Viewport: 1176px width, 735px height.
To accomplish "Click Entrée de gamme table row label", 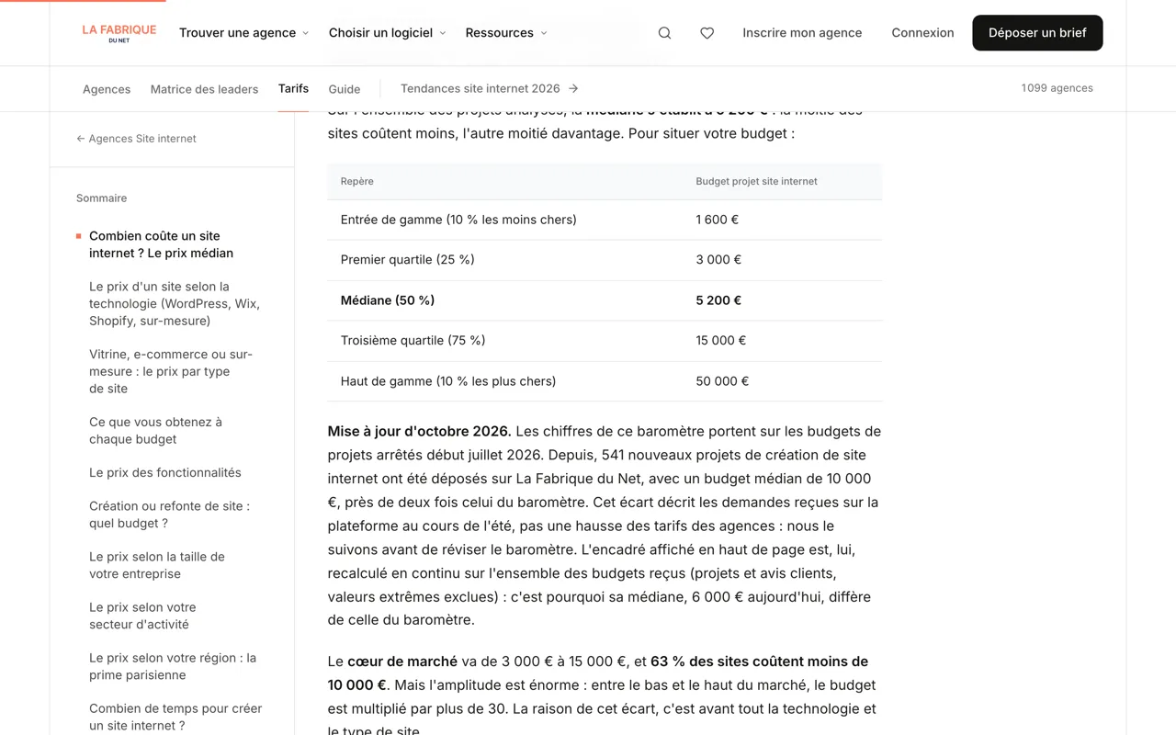I will [x=458, y=220].
